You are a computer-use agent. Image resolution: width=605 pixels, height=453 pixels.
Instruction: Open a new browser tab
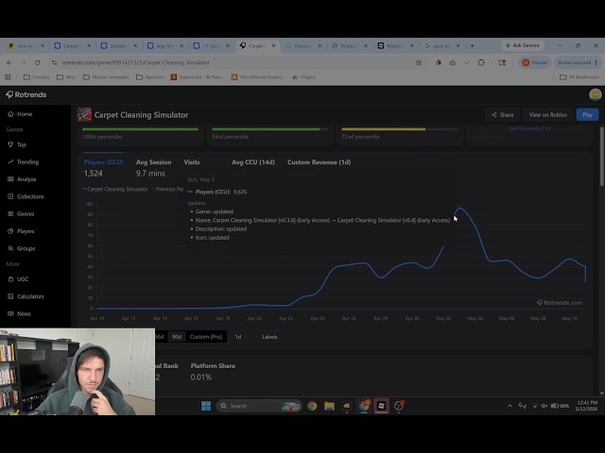[472, 45]
